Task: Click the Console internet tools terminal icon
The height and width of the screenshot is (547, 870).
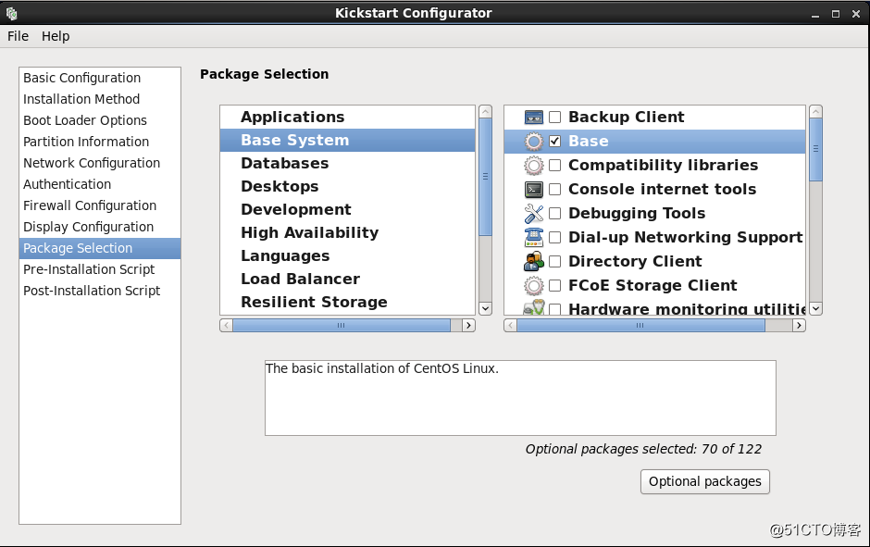Action: point(534,190)
